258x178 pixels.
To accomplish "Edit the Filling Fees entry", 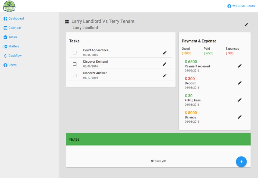I will coord(240,100).
